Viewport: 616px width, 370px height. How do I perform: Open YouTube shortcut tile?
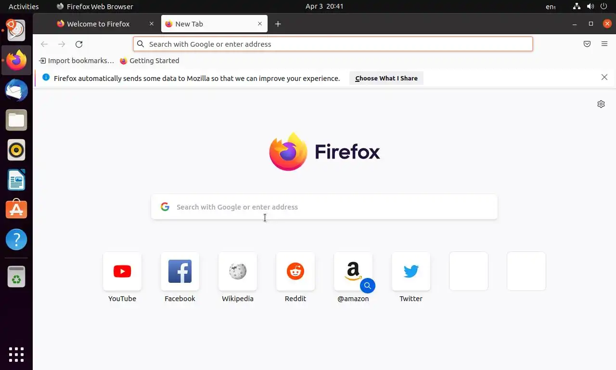(122, 271)
